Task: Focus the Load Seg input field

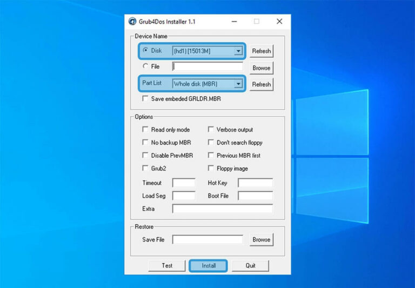Action: [184, 196]
